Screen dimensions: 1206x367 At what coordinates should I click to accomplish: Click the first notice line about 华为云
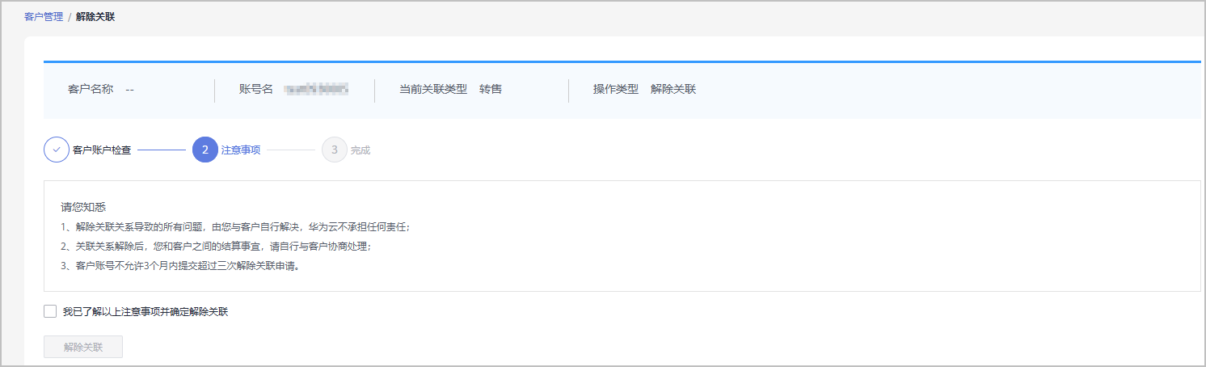pos(241,227)
